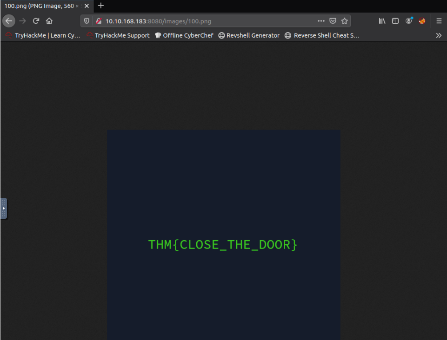Open the Library history and bookmarks
Screen dimensions: 447x340
click(382, 21)
